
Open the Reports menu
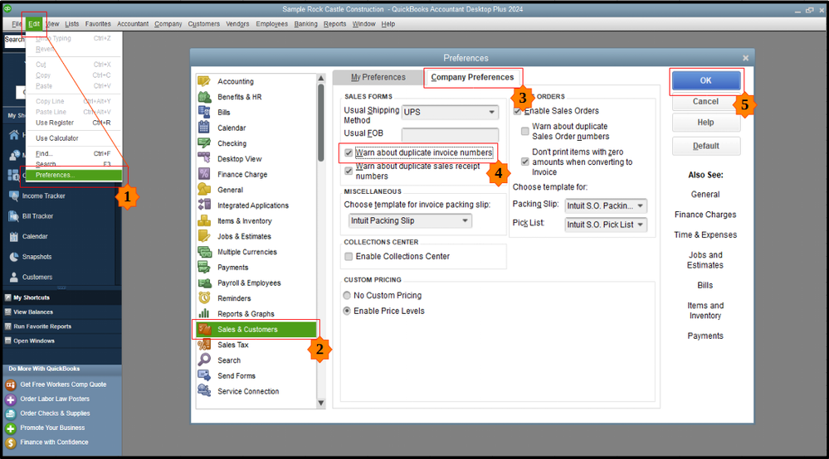(x=334, y=24)
